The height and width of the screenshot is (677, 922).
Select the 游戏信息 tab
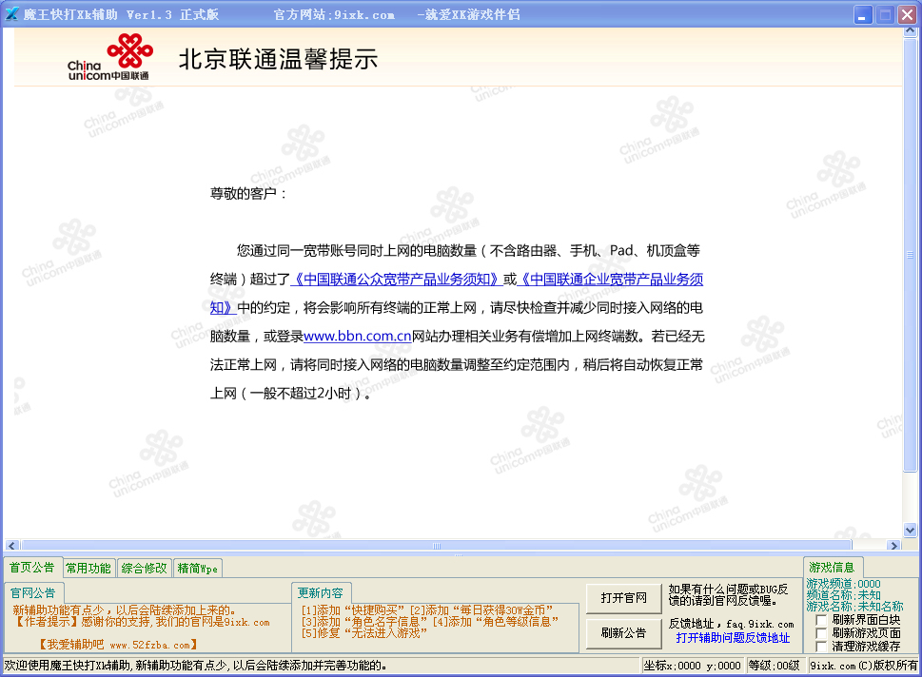pyautogui.click(x=832, y=568)
